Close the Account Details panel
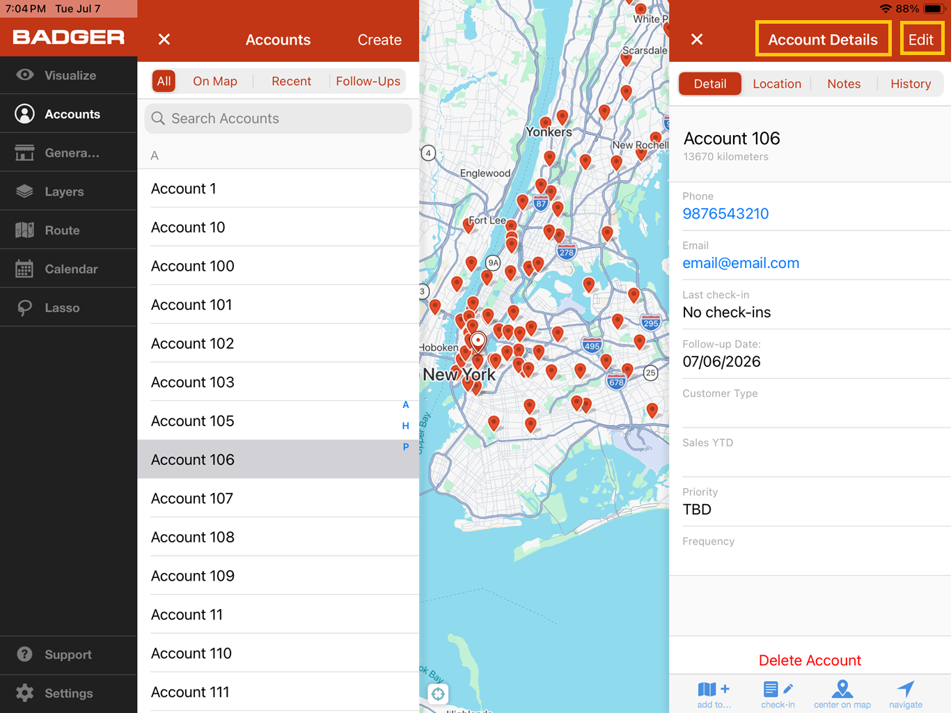The width and height of the screenshot is (951, 713). (x=697, y=40)
